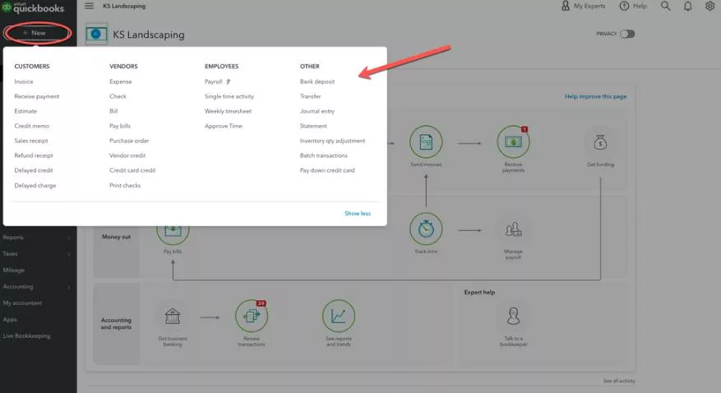Screen dimensions: 721x393
Task: Open Weekly timesheet
Action: click(228, 111)
